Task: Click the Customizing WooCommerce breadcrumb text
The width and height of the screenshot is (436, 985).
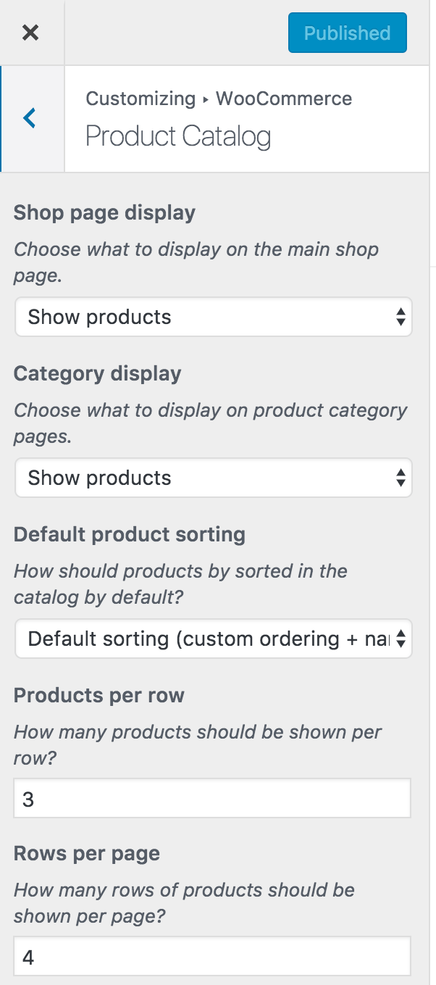Action: pyautogui.click(x=219, y=99)
